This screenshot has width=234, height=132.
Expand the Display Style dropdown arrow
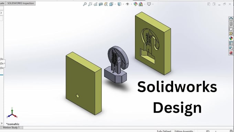123,4
